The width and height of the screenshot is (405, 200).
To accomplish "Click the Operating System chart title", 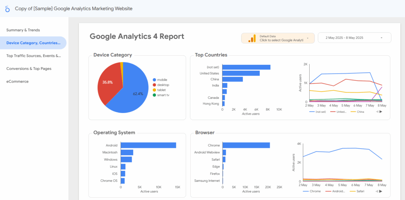I will pos(114,133).
